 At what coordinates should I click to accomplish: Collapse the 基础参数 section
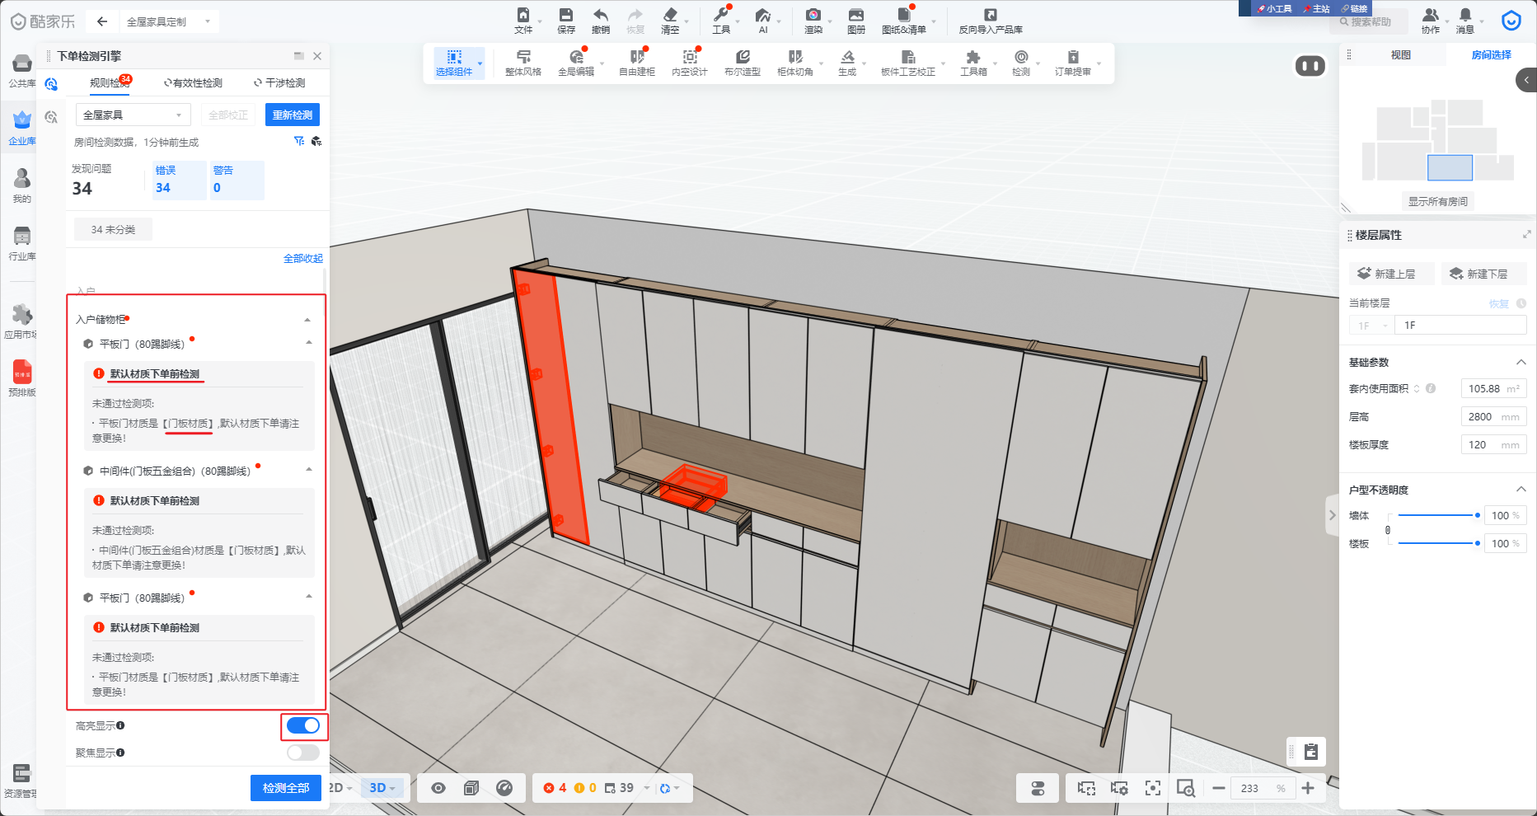tap(1521, 363)
